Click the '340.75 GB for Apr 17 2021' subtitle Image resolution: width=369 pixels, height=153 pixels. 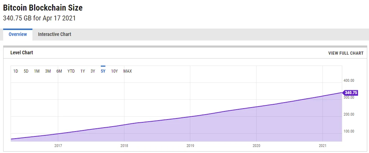tap(39, 18)
